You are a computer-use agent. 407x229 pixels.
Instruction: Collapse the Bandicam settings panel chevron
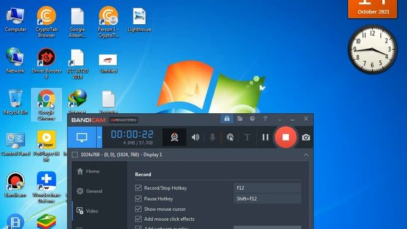pos(306,155)
